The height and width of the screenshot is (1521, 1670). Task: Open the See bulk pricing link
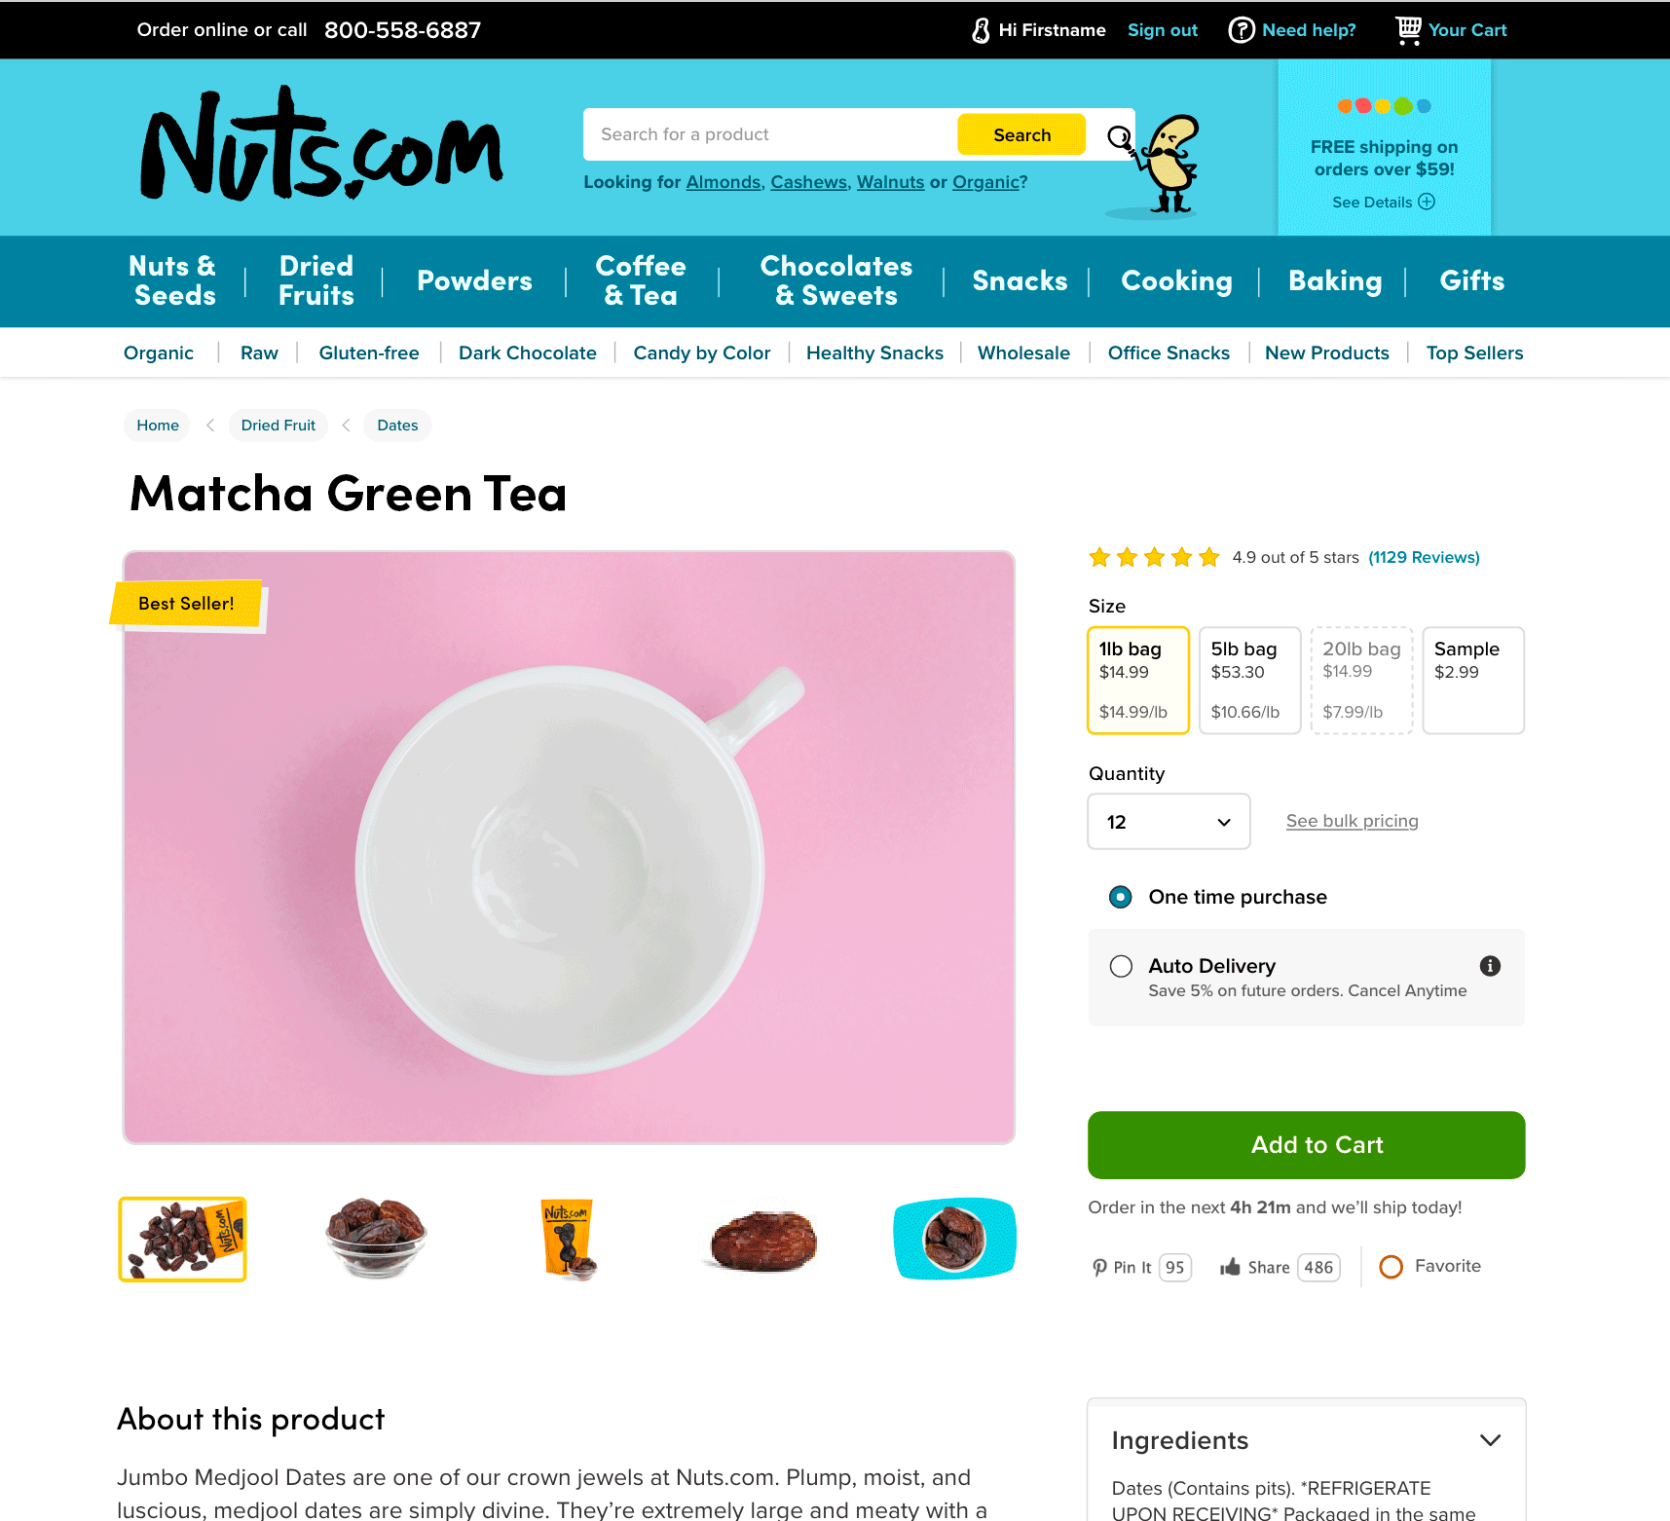(x=1352, y=821)
